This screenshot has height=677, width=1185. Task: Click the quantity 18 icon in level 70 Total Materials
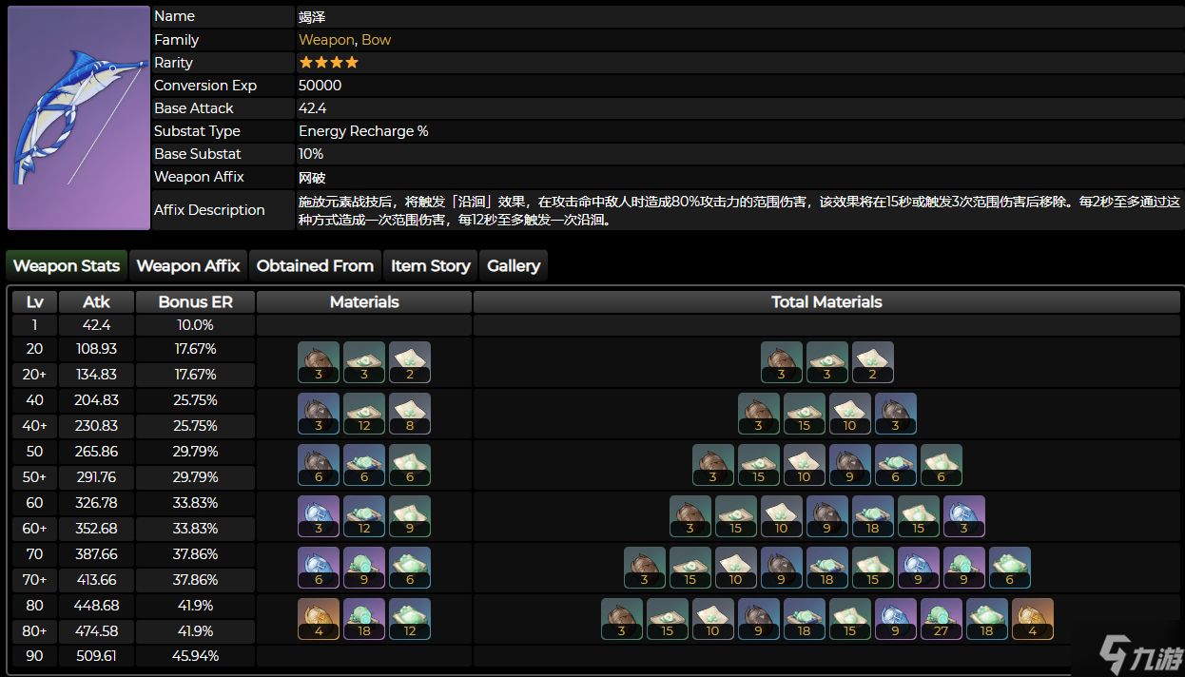click(x=827, y=568)
